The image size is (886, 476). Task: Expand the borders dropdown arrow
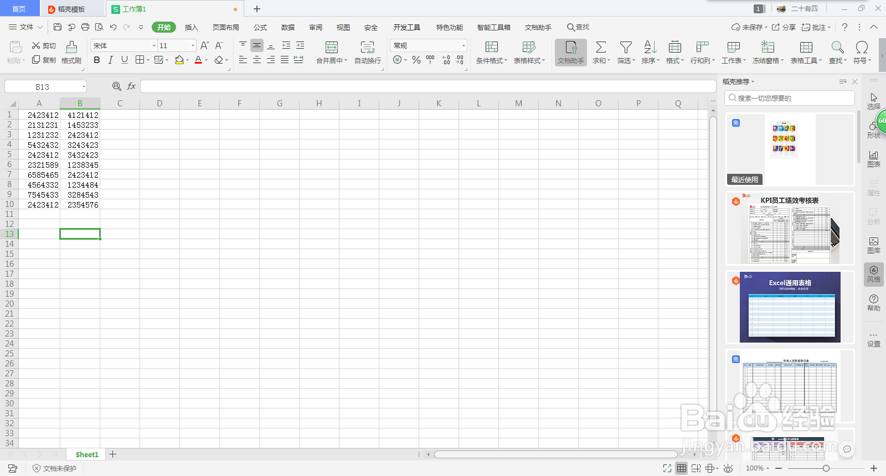click(x=148, y=60)
